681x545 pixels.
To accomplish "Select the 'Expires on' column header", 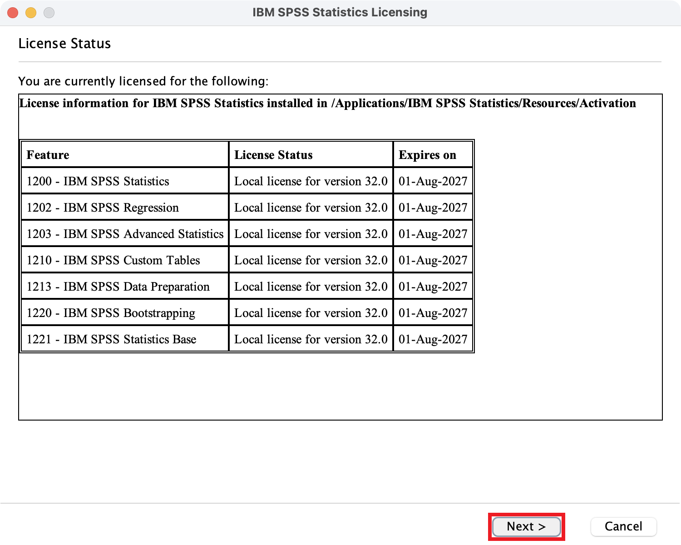I will [x=433, y=154].
